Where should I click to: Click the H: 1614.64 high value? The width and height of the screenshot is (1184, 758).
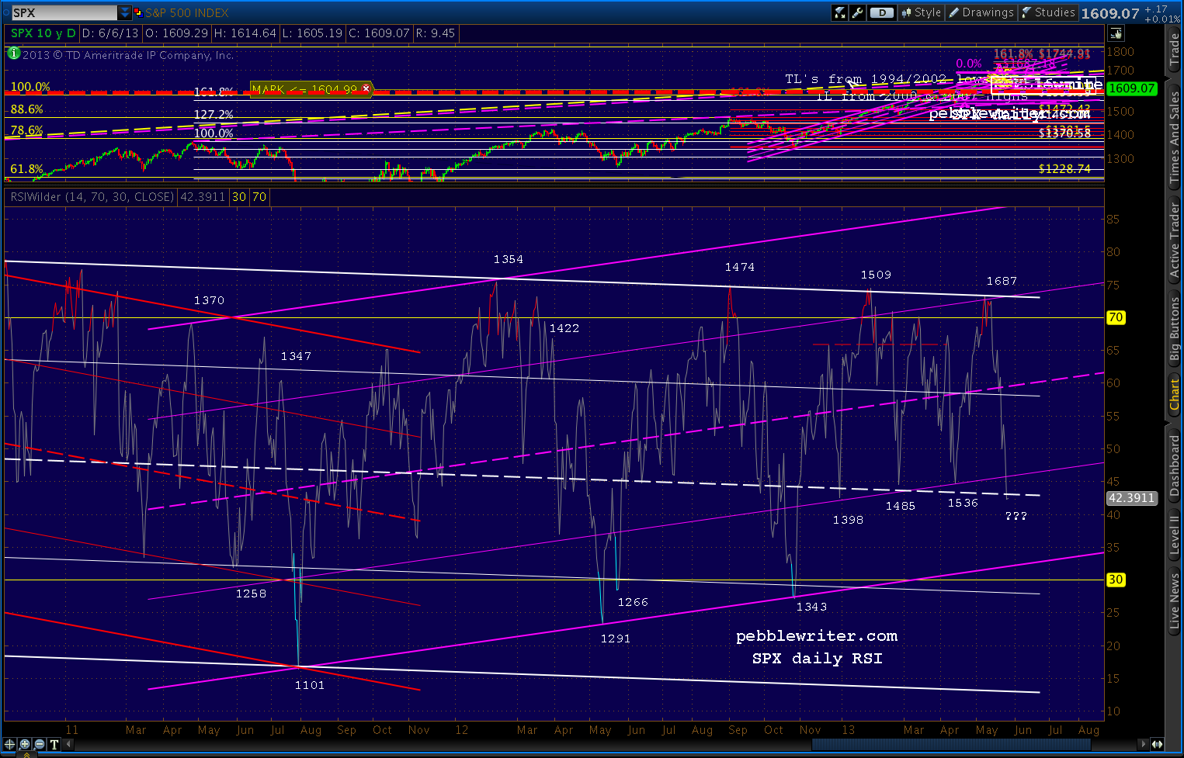245,33
